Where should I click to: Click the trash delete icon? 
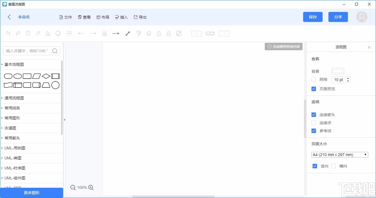[28, 34]
